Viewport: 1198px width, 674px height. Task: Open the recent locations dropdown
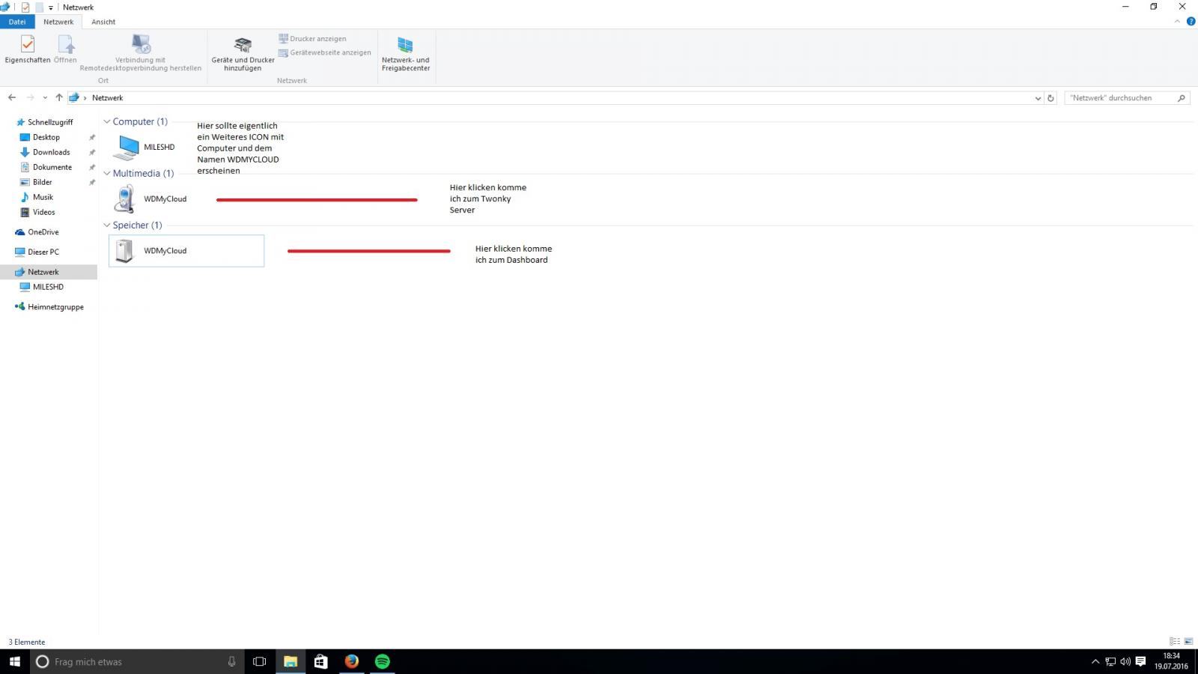click(x=45, y=98)
